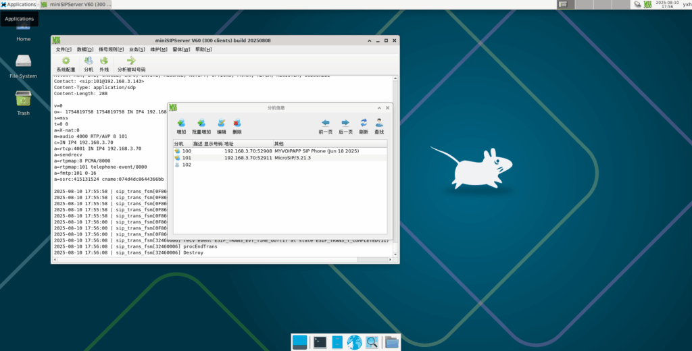Image resolution: width=692 pixels, height=351 pixels.
Task: Click the 显示号码 column header
Action: pyautogui.click(x=213, y=144)
